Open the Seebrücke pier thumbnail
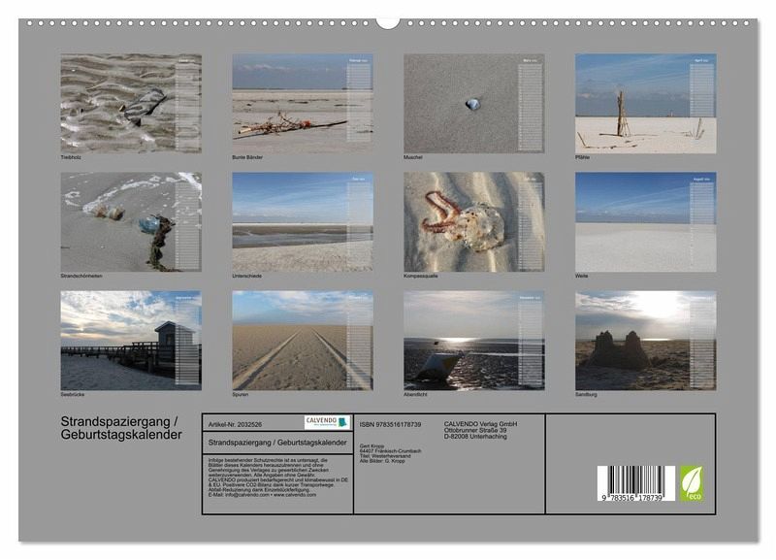Viewport: 776px width, 560px height. click(x=131, y=340)
